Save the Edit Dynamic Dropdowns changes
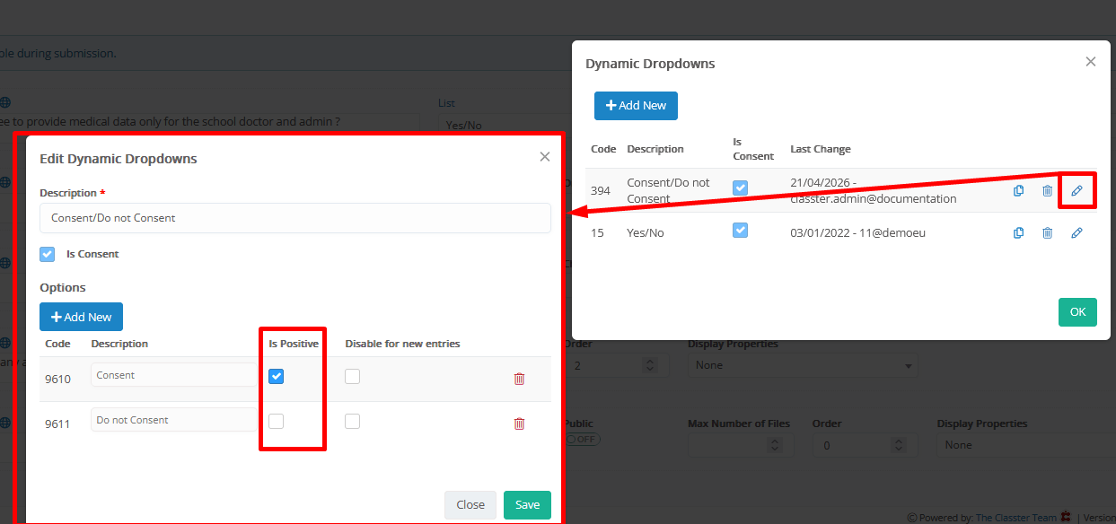The width and height of the screenshot is (1116, 524). pos(527,504)
